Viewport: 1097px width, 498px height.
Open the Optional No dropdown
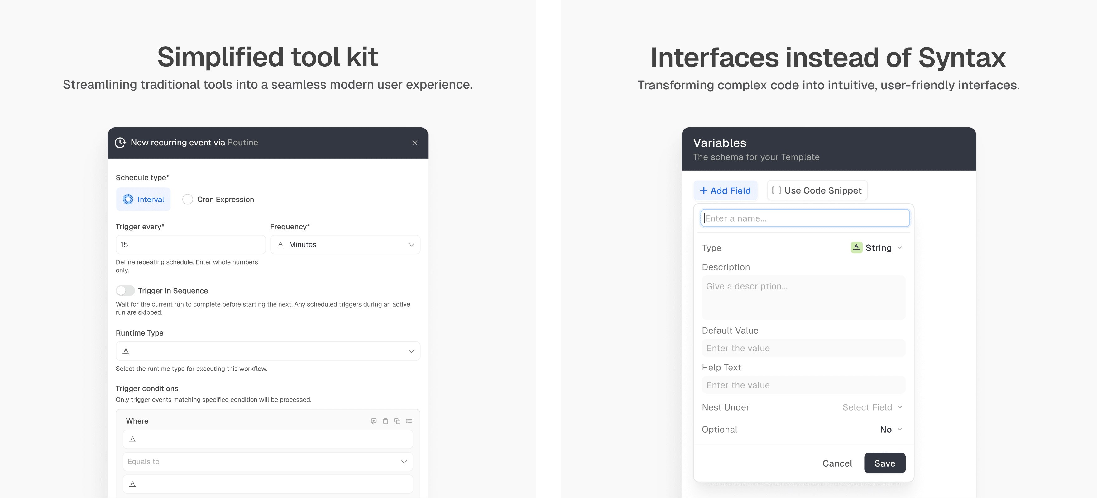(x=891, y=430)
